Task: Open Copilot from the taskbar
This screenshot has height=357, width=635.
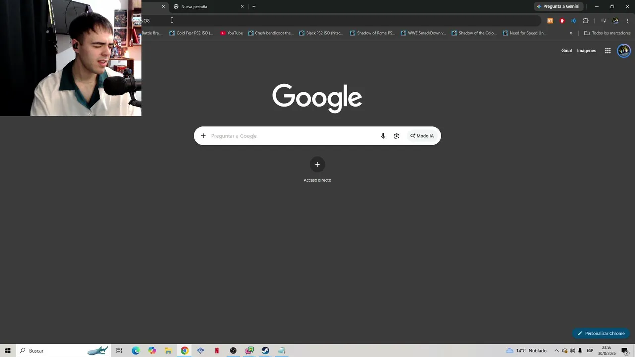Action: (152, 351)
